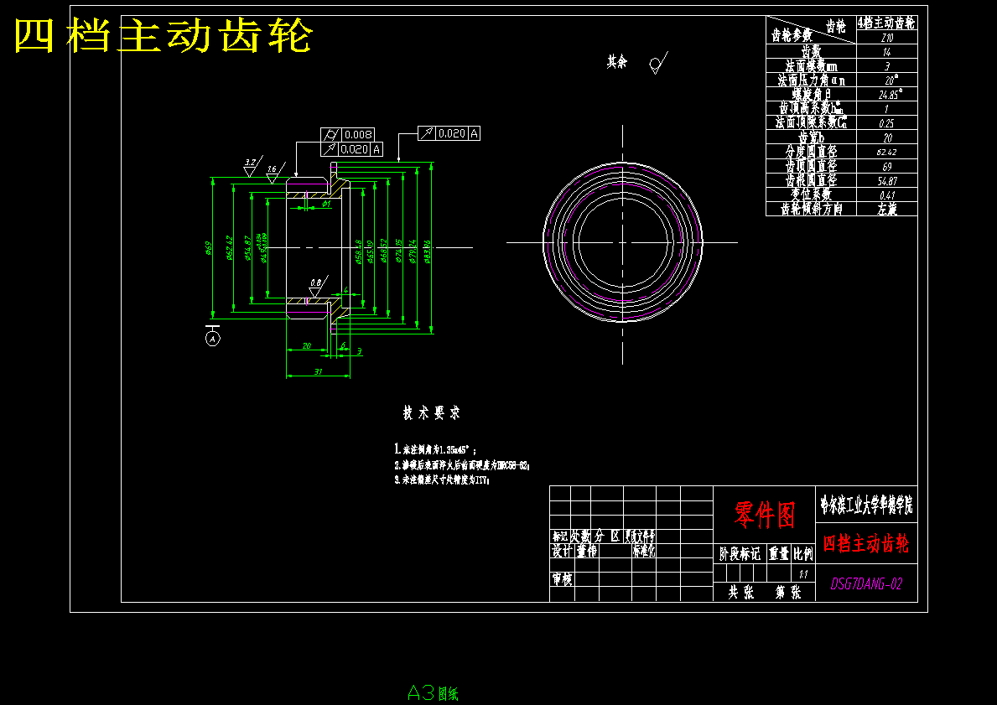This screenshot has height=705, width=997.
Task: Select the ø79.24 dimension
Action: click(413, 251)
